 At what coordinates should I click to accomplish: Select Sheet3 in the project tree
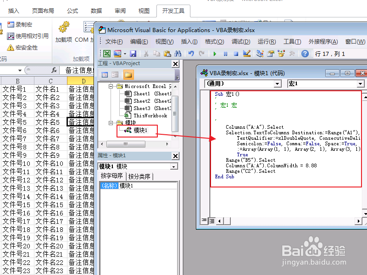[148, 108]
